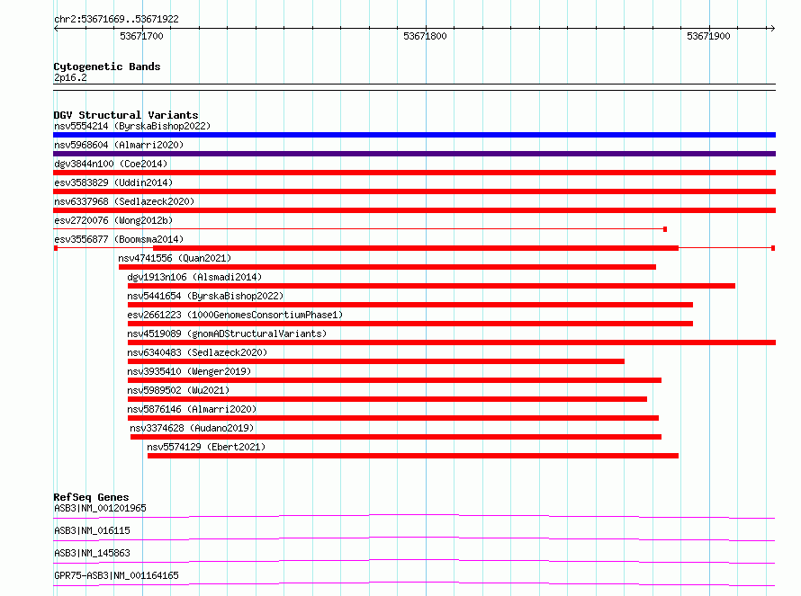Image resolution: width=801 pixels, height=596 pixels.
Task: Click the red bar beneath esv3583829
Action: tap(414, 191)
